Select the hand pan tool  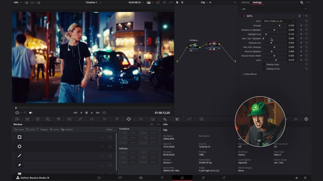(x=182, y=3)
